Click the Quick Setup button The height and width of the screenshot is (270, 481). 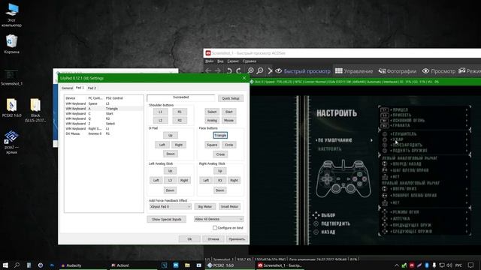click(x=231, y=98)
